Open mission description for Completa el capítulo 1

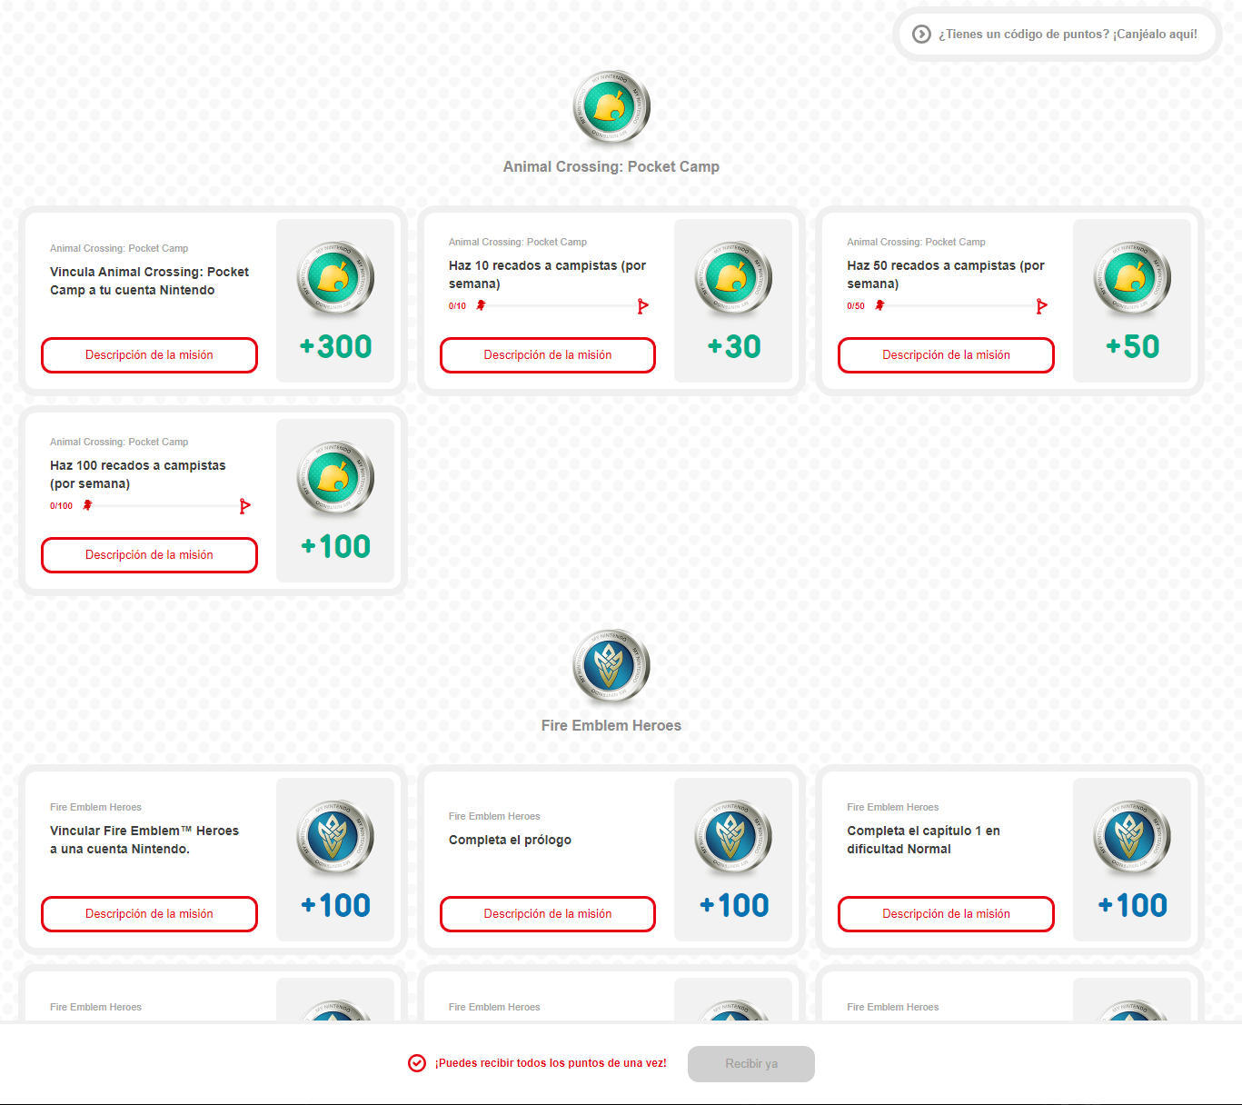946,914
